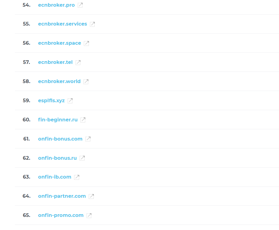The width and height of the screenshot is (279, 230).
Task: Open the esplfls.xyz link
Action: (51, 101)
